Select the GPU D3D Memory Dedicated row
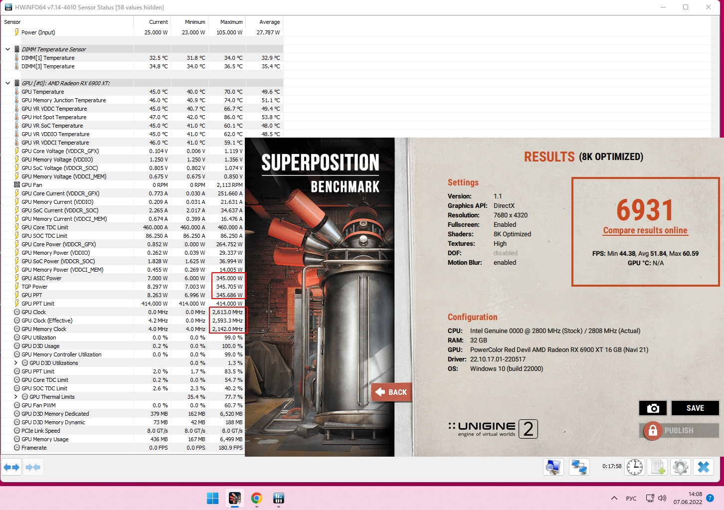The width and height of the screenshot is (724, 510). tap(123, 414)
